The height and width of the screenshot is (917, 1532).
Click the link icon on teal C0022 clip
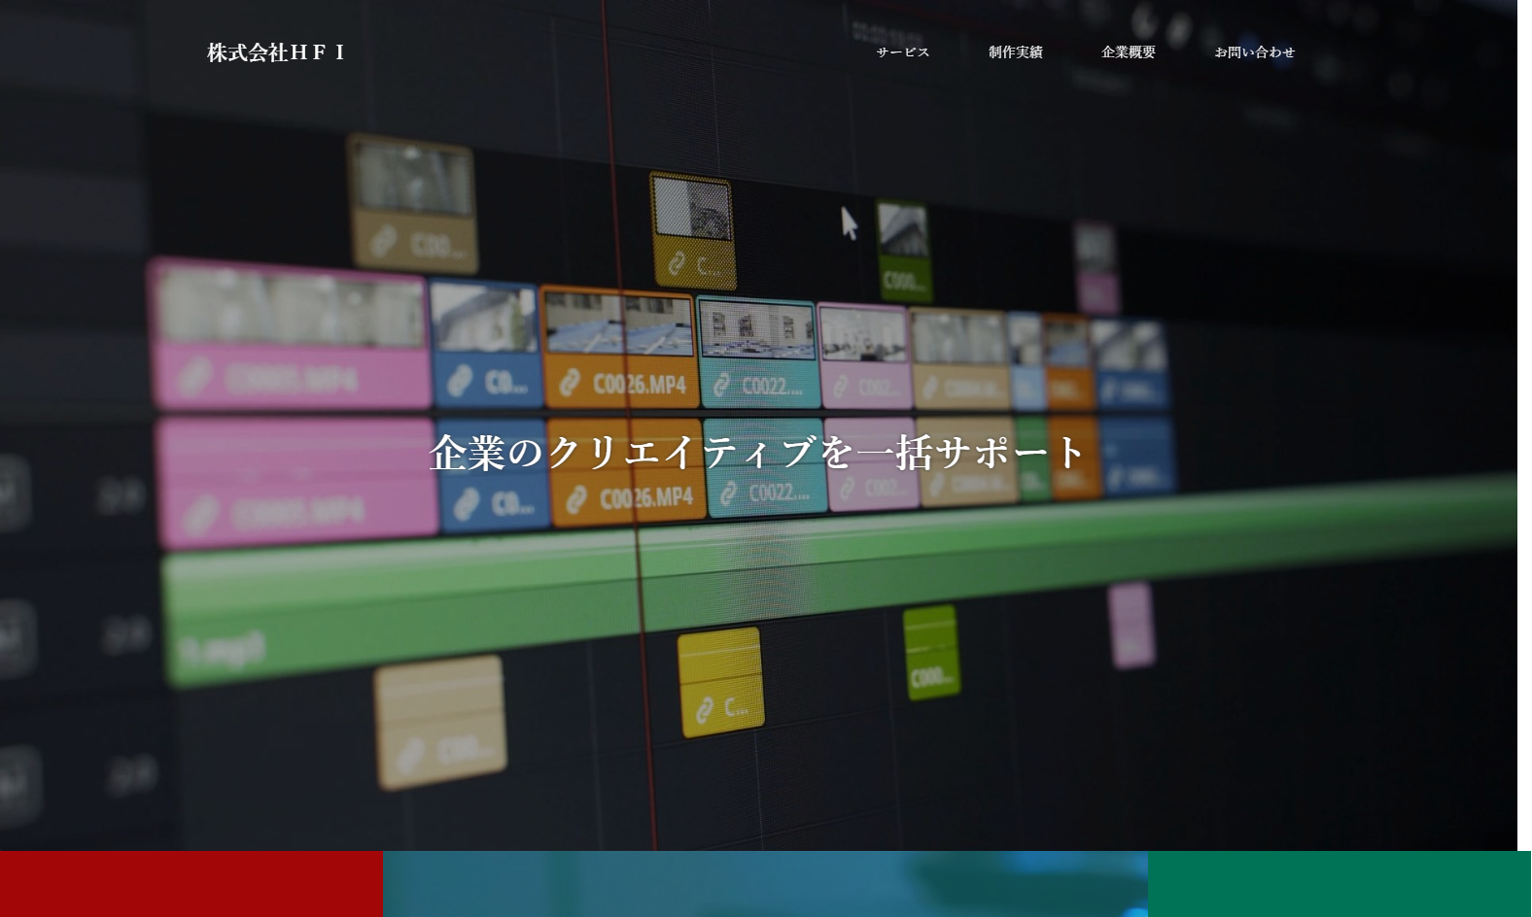coord(721,387)
